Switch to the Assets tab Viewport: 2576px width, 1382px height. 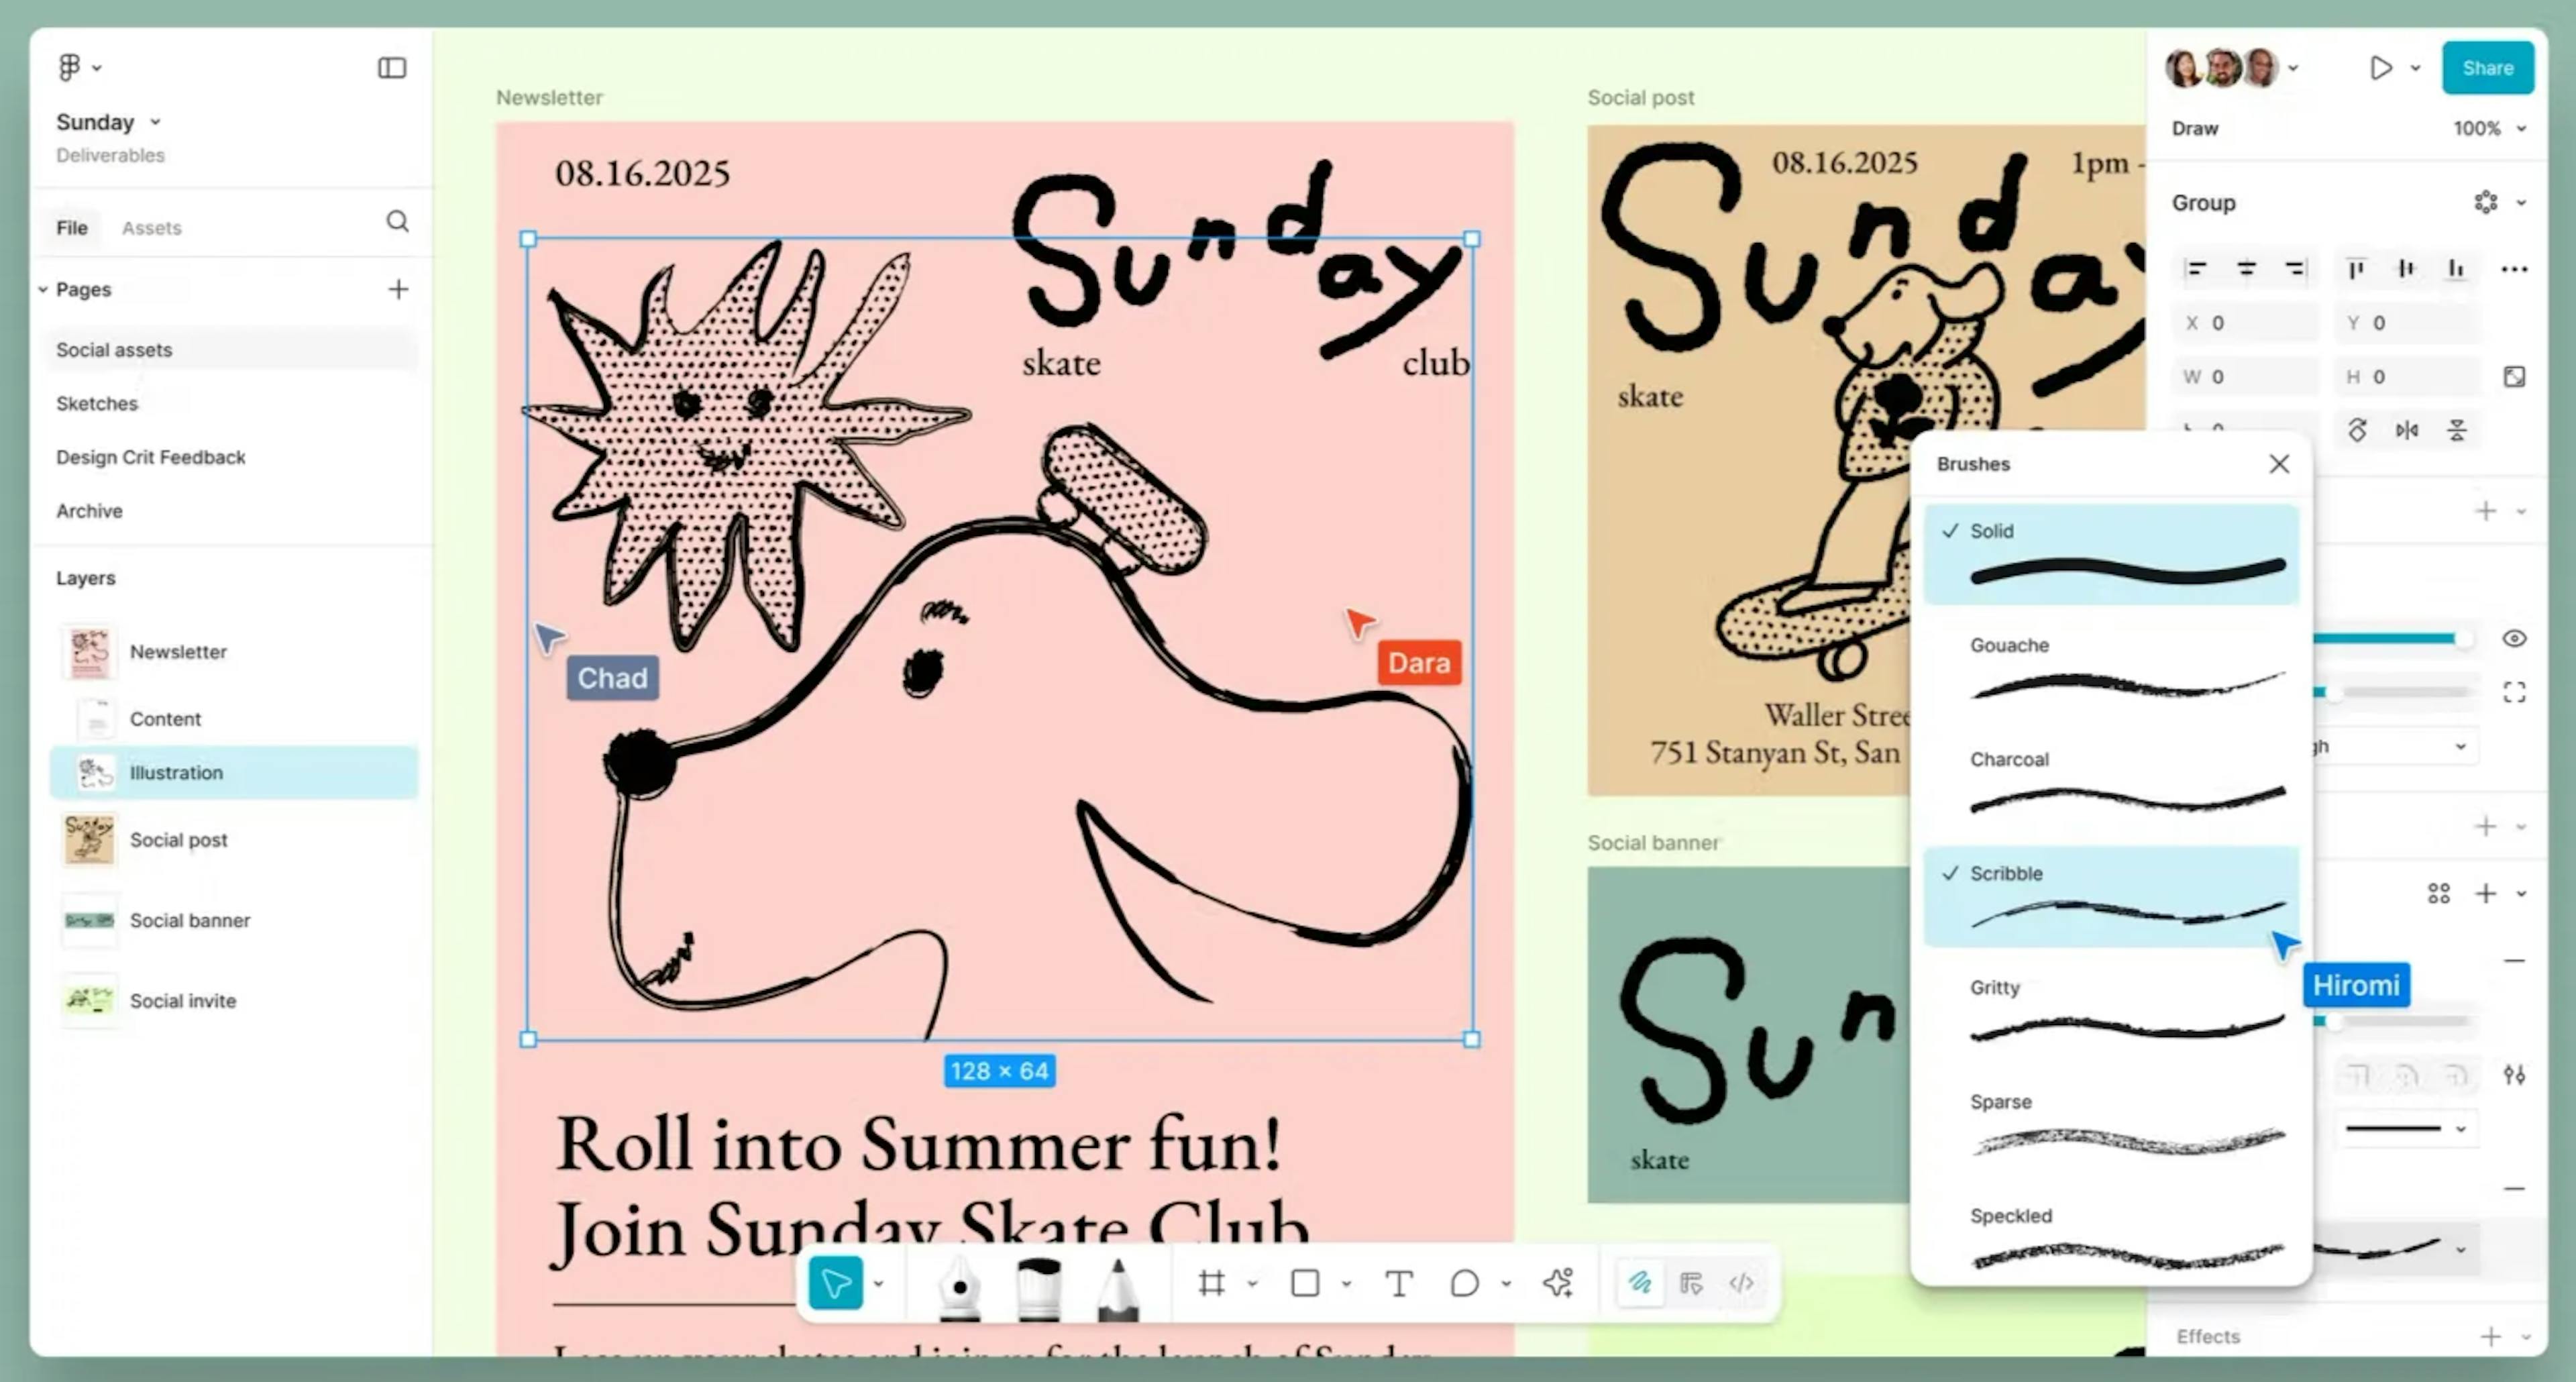coord(151,228)
